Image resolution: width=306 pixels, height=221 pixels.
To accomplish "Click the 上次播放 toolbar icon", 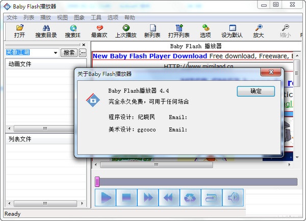I will click(125, 30).
